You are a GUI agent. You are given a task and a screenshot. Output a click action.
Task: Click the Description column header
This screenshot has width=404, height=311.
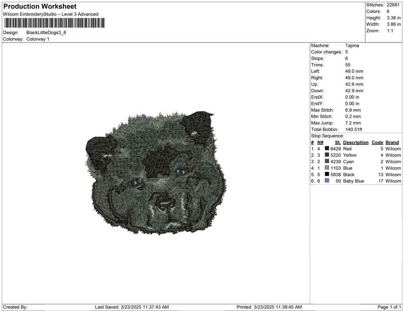tap(355, 142)
